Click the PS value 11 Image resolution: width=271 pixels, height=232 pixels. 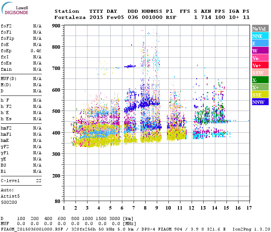(246, 17)
